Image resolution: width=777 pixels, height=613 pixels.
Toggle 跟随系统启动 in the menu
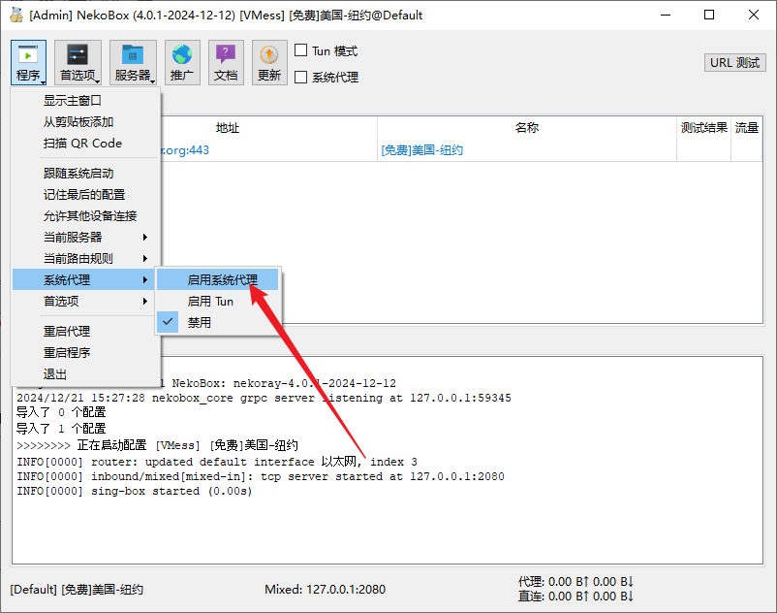click(x=85, y=173)
